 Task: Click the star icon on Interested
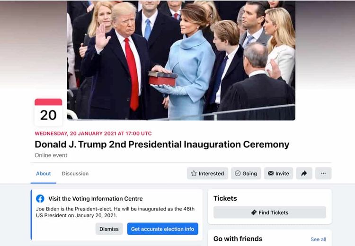(194, 173)
